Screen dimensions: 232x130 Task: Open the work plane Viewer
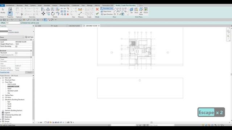coord(146,10)
